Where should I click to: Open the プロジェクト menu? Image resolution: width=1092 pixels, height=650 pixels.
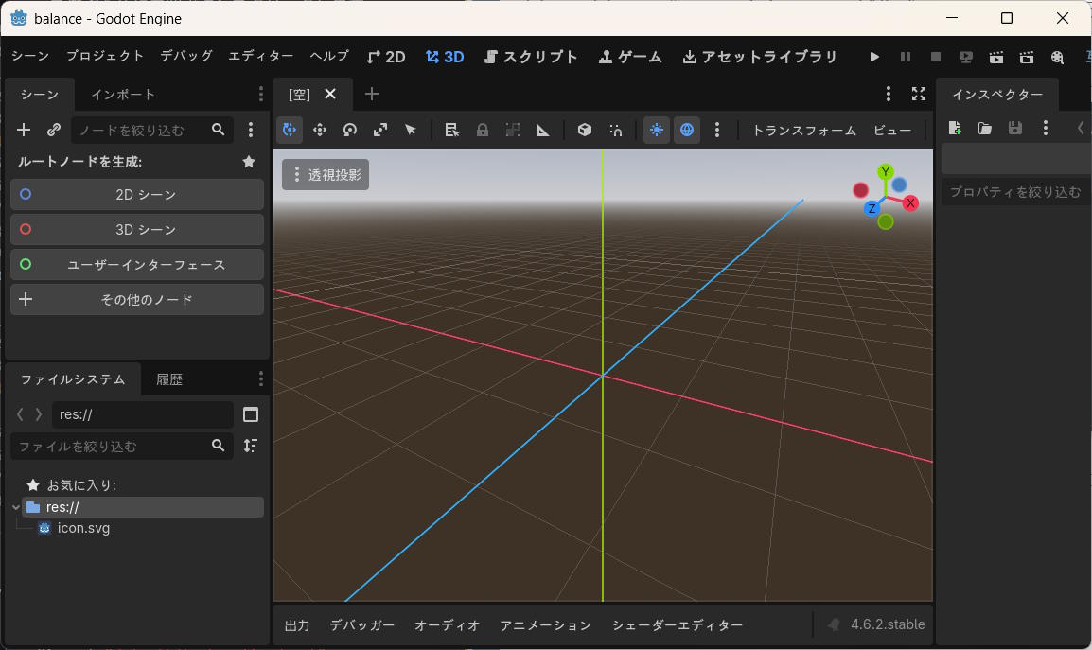coord(104,57)
